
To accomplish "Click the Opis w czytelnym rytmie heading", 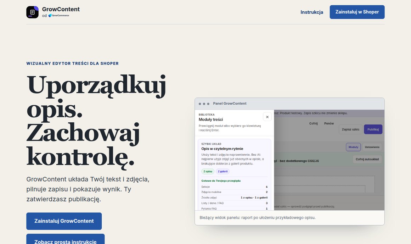I will point(222,149).
